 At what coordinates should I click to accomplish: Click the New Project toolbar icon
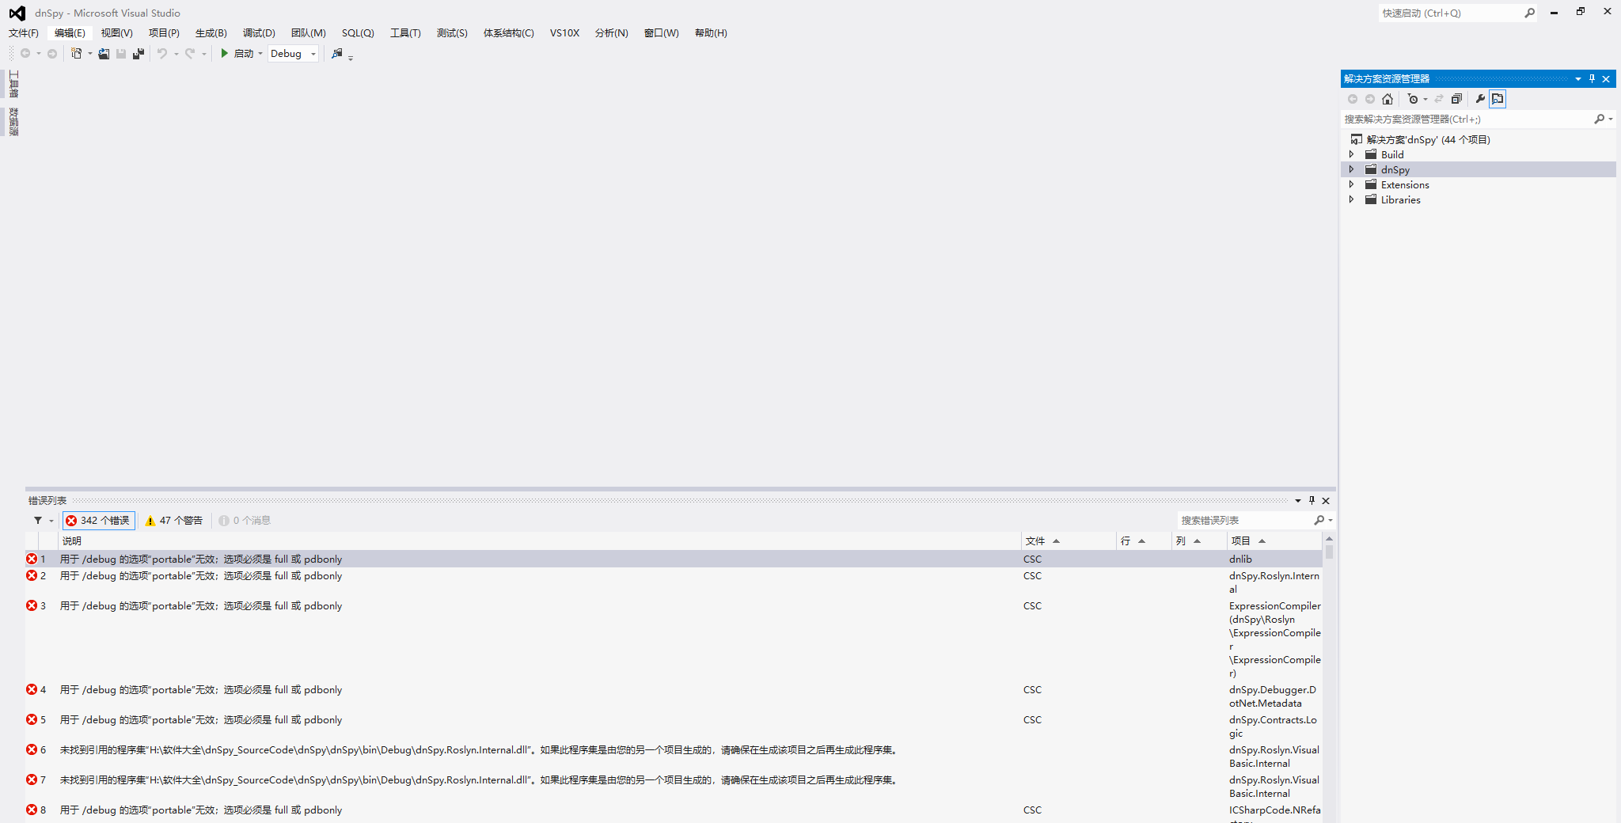coord(76,54)
